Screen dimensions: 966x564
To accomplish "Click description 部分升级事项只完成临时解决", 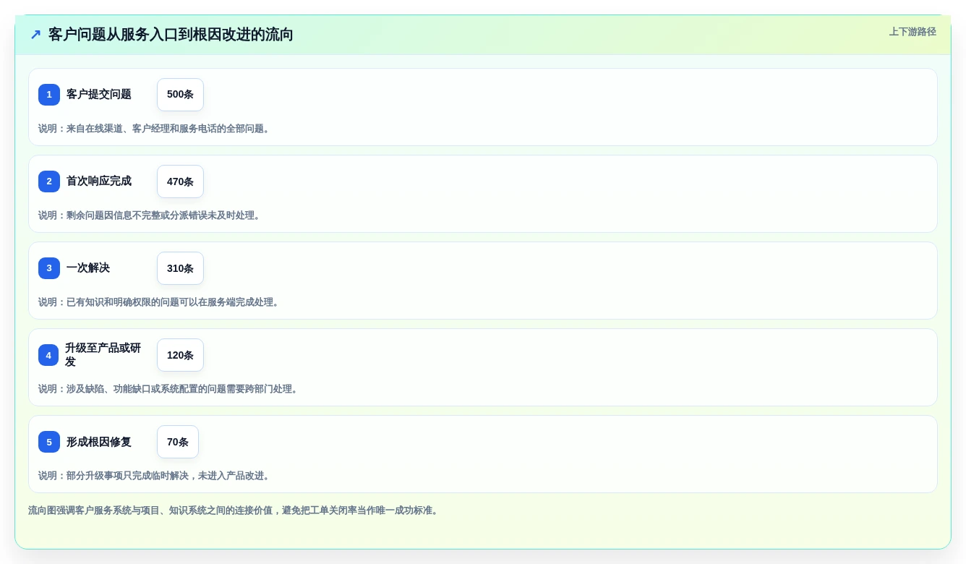I will click(155, 476).
